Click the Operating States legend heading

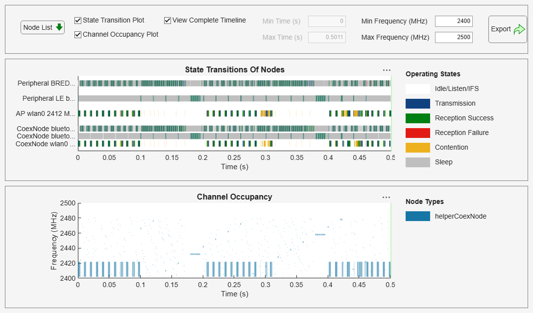(433, 74)
